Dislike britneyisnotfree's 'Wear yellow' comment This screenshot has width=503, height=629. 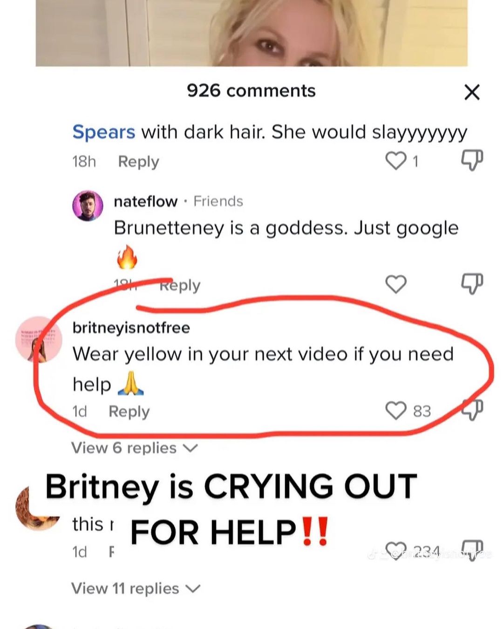(472, 410)
